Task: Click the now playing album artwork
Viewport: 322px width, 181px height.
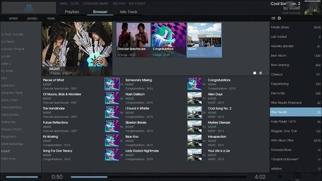Action: coord(313,8)
